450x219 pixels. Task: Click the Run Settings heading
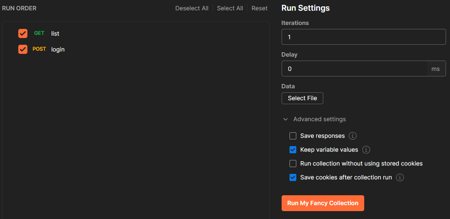[305, 8]
